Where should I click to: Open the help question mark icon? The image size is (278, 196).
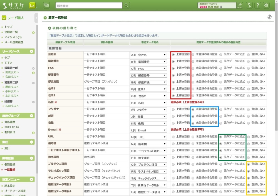coord(258,5)
